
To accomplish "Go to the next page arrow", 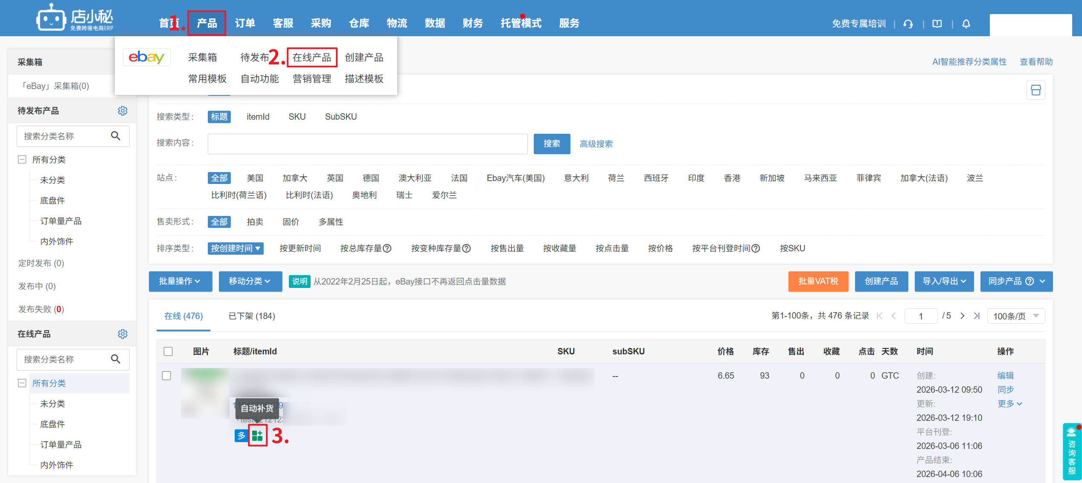I will (x=963, y=316).
